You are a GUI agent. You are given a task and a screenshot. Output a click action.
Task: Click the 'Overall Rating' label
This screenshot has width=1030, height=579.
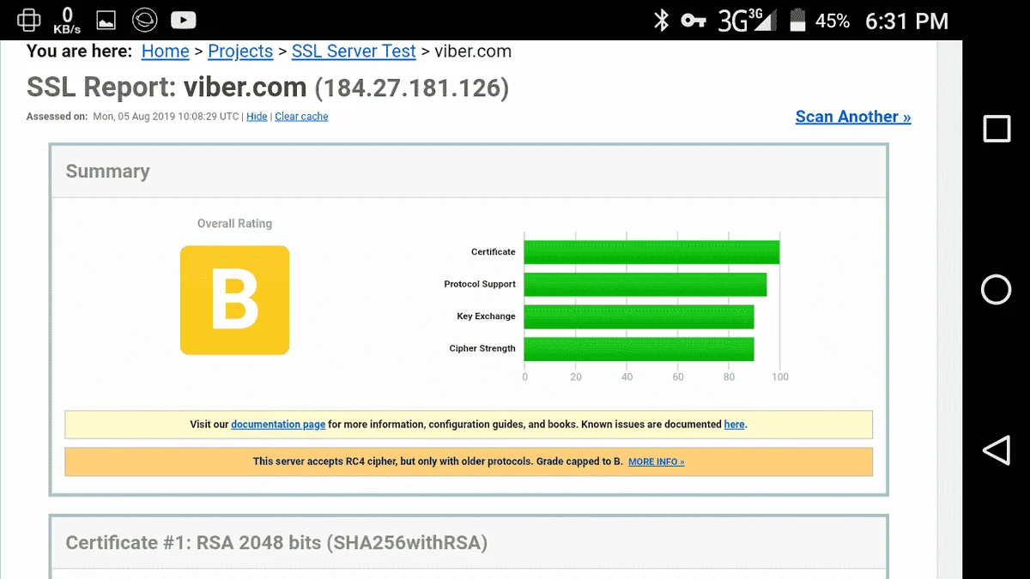[234, 224]
